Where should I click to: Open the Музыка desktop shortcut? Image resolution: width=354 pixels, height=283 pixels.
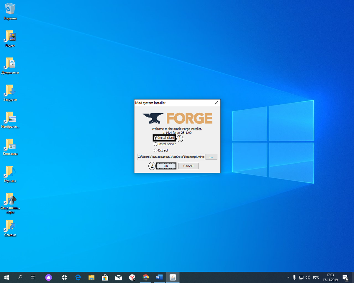click(x=10, y=174)
